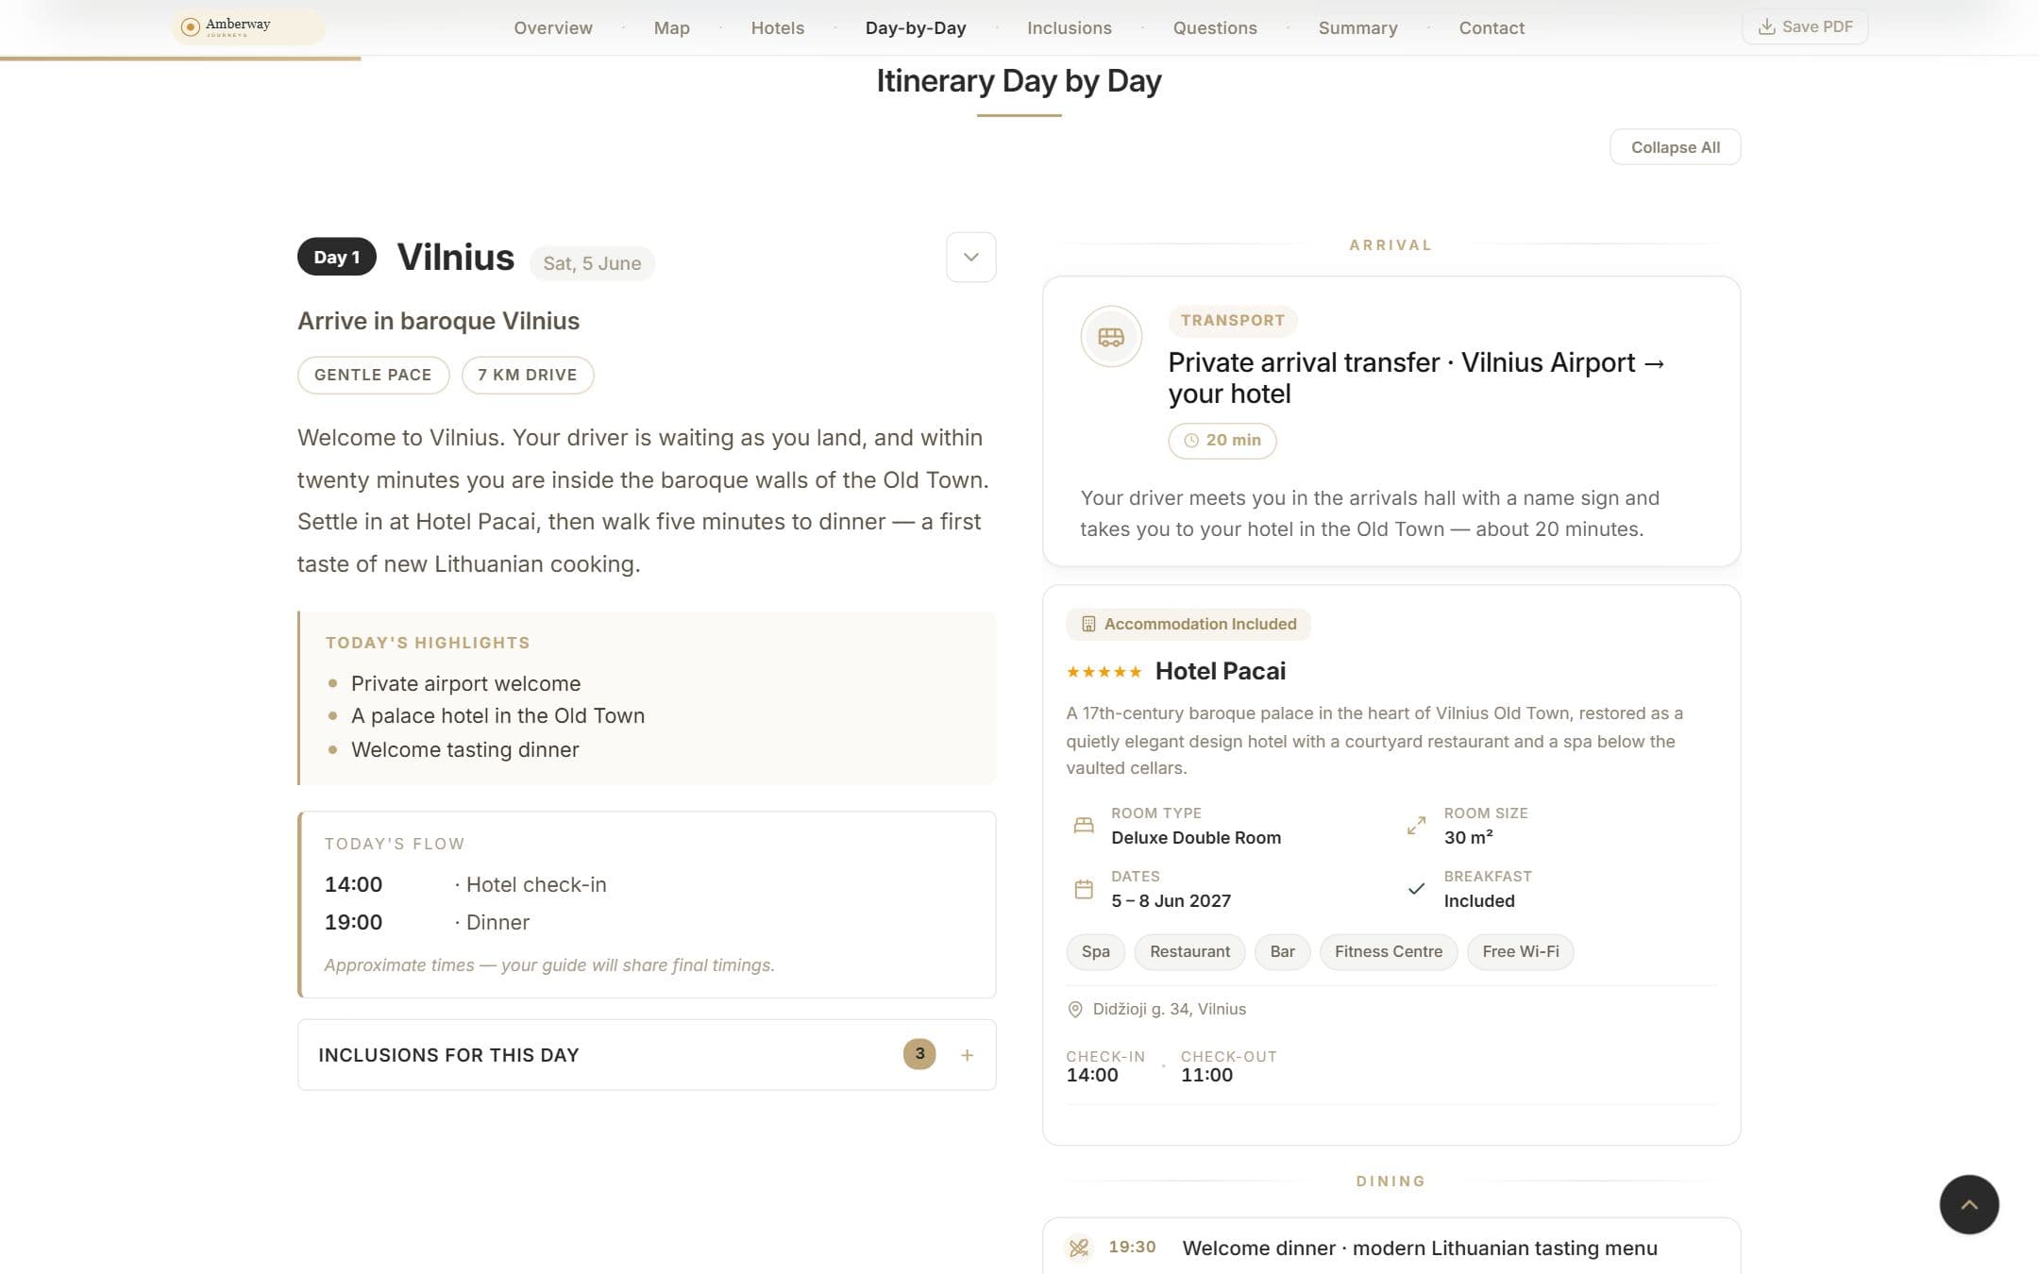Click the dining cutlery icon next to 19:30
2039x1274 pixels.
pos(1079,1248)
